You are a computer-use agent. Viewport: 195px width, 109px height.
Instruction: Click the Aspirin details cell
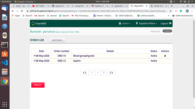click(110, 61)
